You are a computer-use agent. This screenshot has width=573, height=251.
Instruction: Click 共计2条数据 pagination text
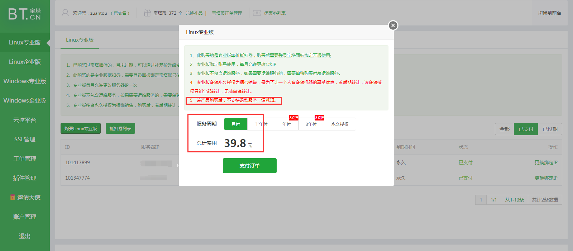click(x=545, y=200)
